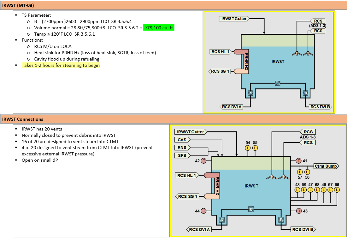The width and height of the screenshot is (347, 238).
Task: Select level indicator L 66
Action: tap(337, 190)
